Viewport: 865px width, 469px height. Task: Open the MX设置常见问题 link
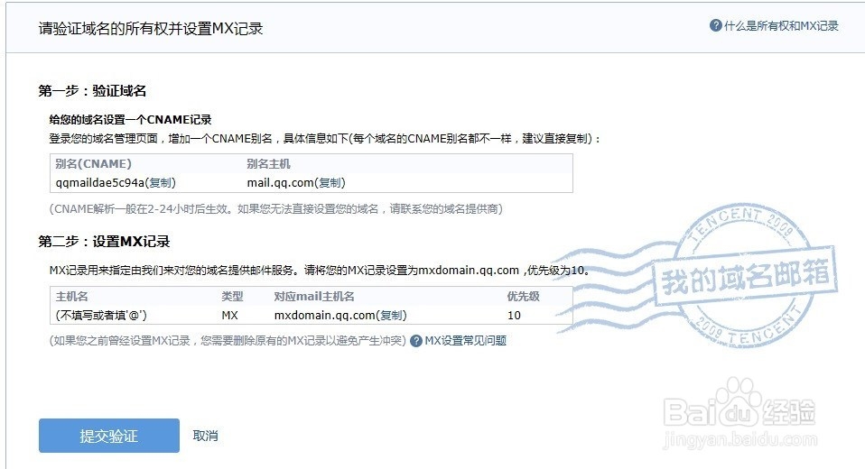466,341
